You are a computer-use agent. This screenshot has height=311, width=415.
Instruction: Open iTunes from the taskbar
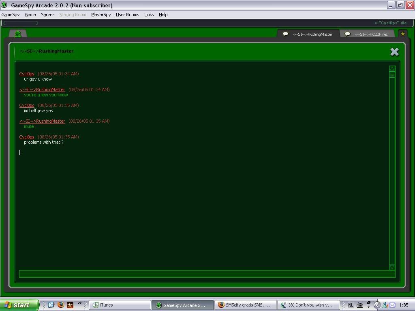(120, 305)
